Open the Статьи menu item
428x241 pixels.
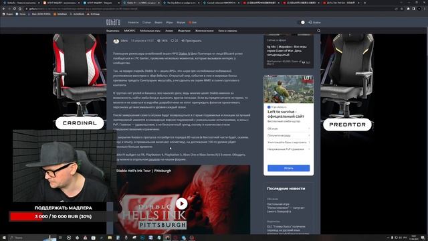coord(146,22)
